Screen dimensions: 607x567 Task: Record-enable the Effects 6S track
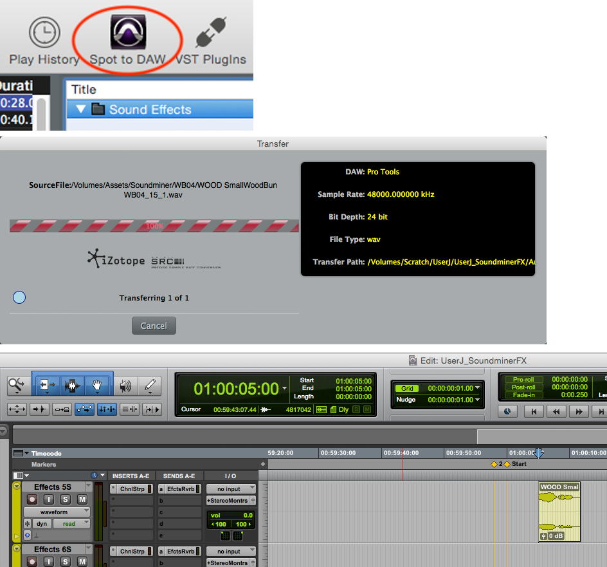click(32, 562)
